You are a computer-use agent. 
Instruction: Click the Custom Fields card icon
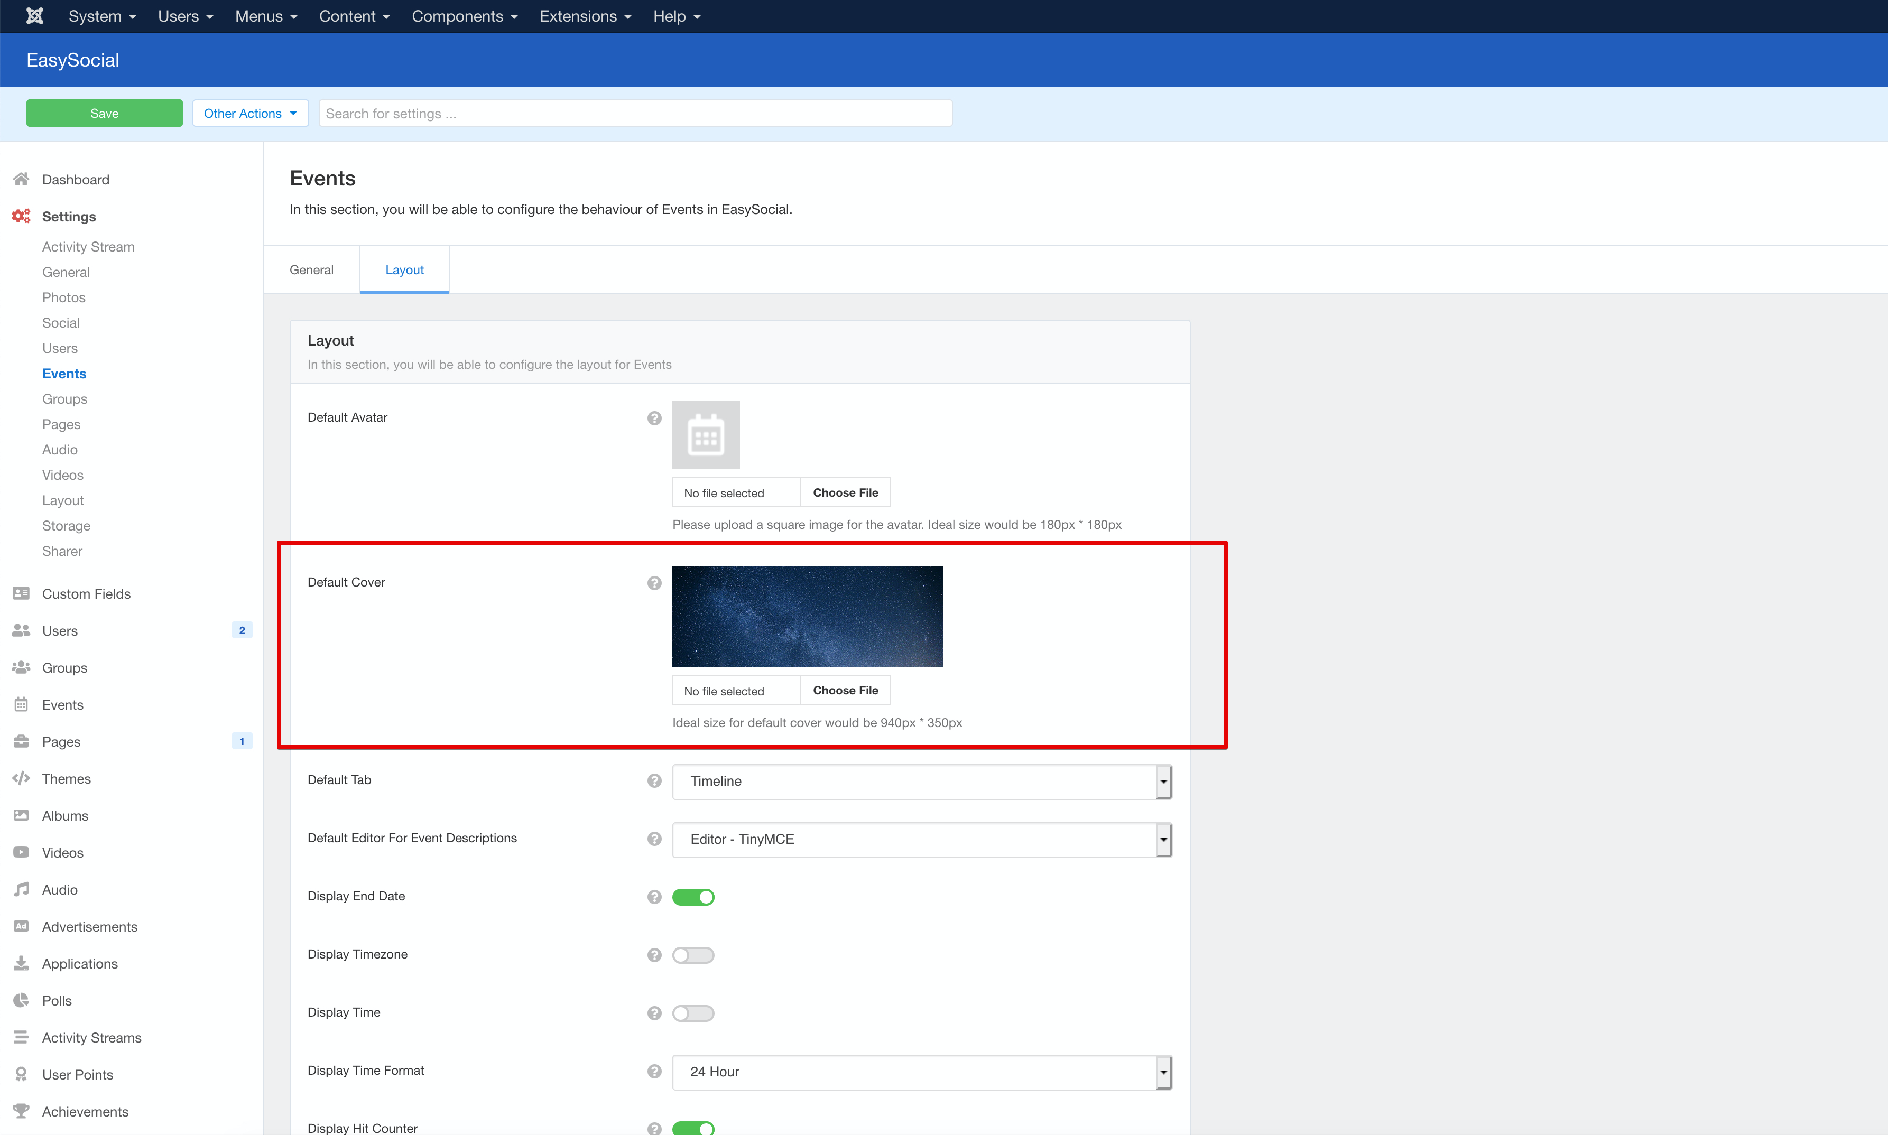coord(22,593)
